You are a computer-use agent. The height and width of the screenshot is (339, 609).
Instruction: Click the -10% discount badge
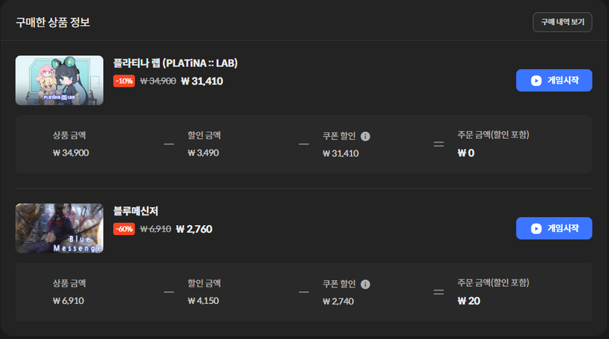point(124,81)
